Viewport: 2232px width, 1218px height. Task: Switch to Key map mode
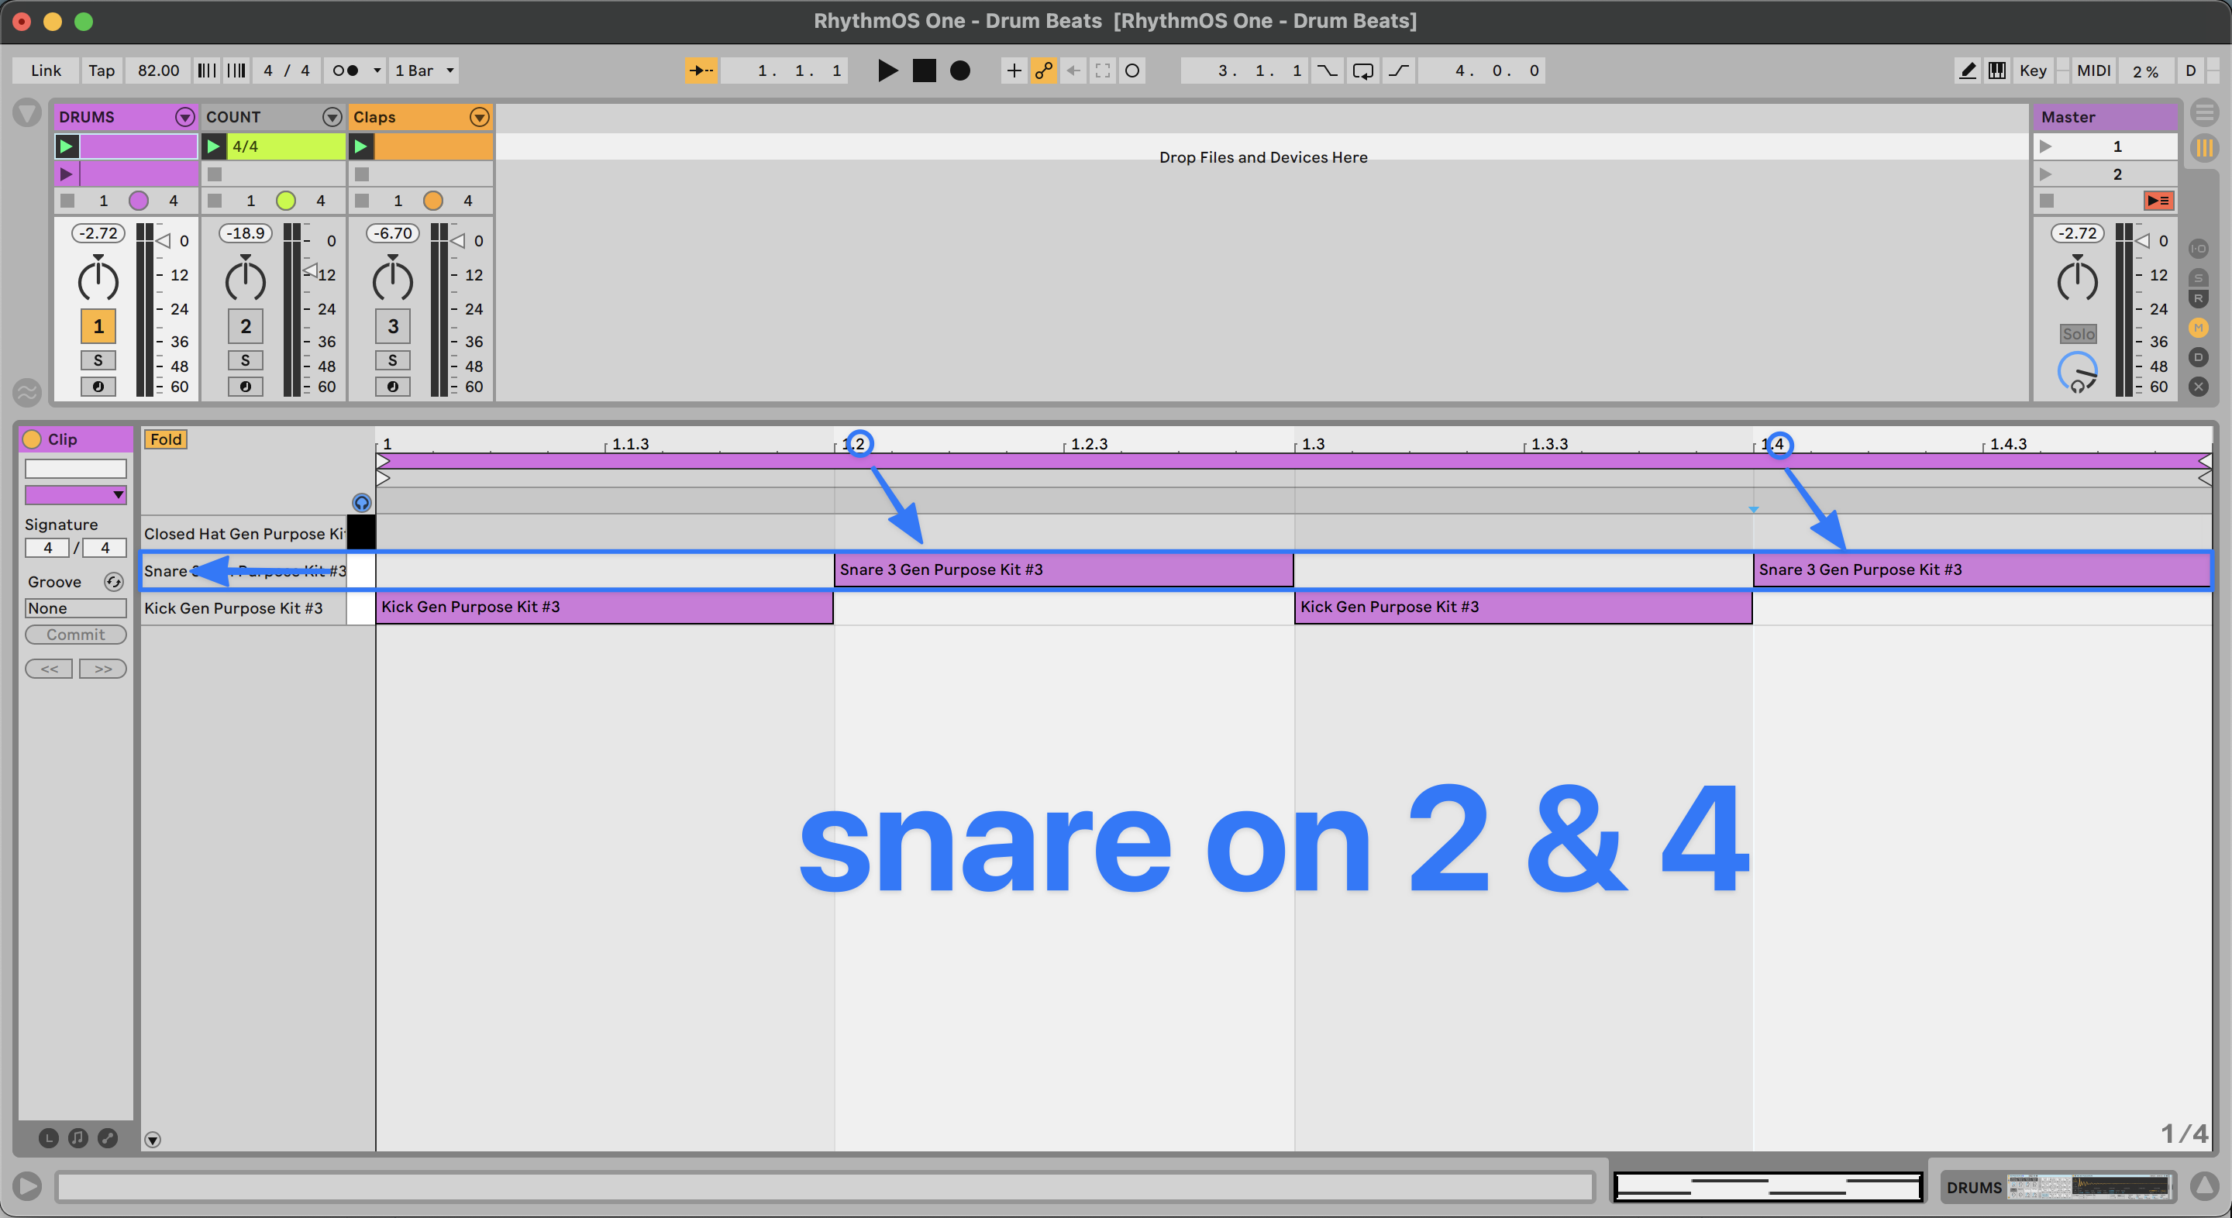(x=2032, y=71)
